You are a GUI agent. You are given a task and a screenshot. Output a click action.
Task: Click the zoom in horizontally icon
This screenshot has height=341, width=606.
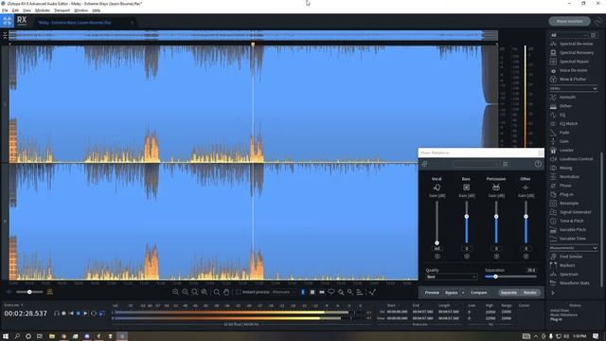coord(176,293)
